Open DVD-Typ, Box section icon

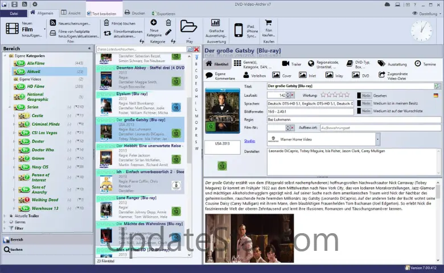pos(350,64)
